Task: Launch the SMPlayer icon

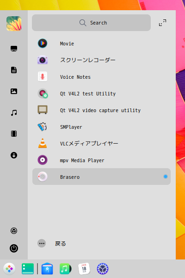Action: coord(43,127)
